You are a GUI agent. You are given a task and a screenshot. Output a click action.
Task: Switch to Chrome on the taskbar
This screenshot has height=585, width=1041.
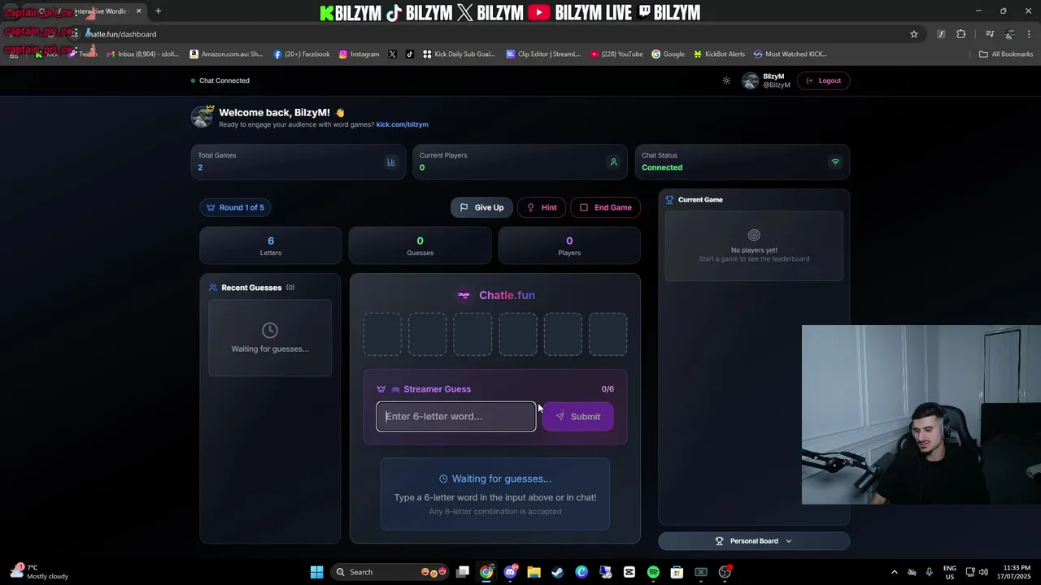pyautogui.click(x=486, y=572)
